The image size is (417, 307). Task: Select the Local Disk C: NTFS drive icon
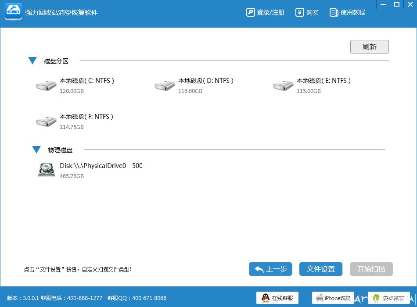pyautogui.click(x=46, y=86)
